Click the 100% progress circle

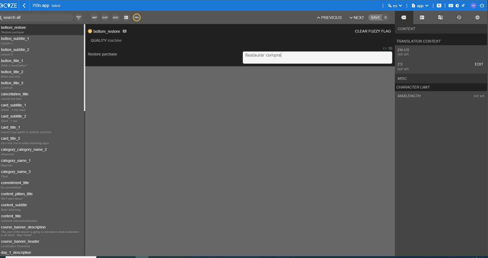click(x=137, y=17)
